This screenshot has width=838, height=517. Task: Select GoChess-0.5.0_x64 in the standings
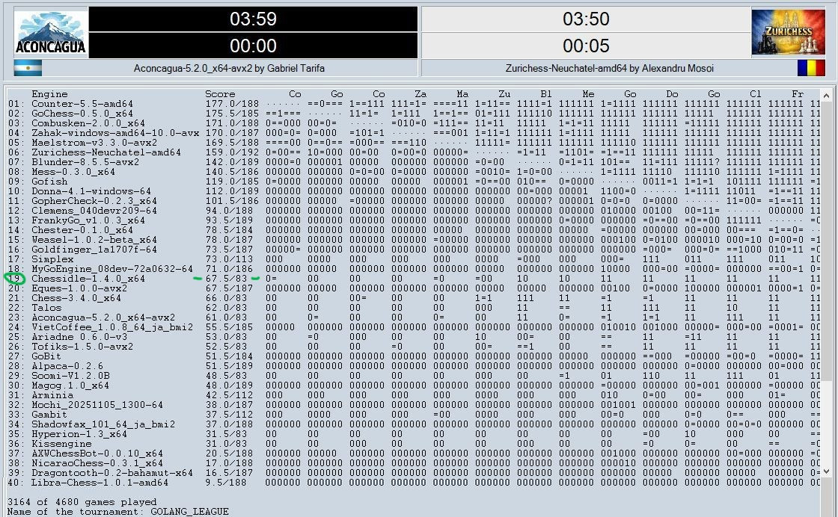[x=82, y=114]
